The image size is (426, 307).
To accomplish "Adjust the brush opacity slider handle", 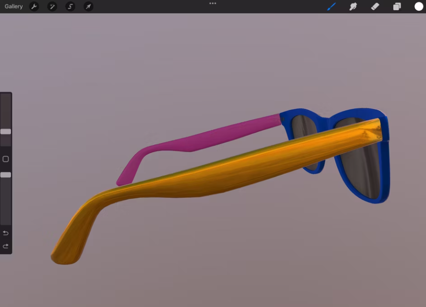I will tap(6, 175).
